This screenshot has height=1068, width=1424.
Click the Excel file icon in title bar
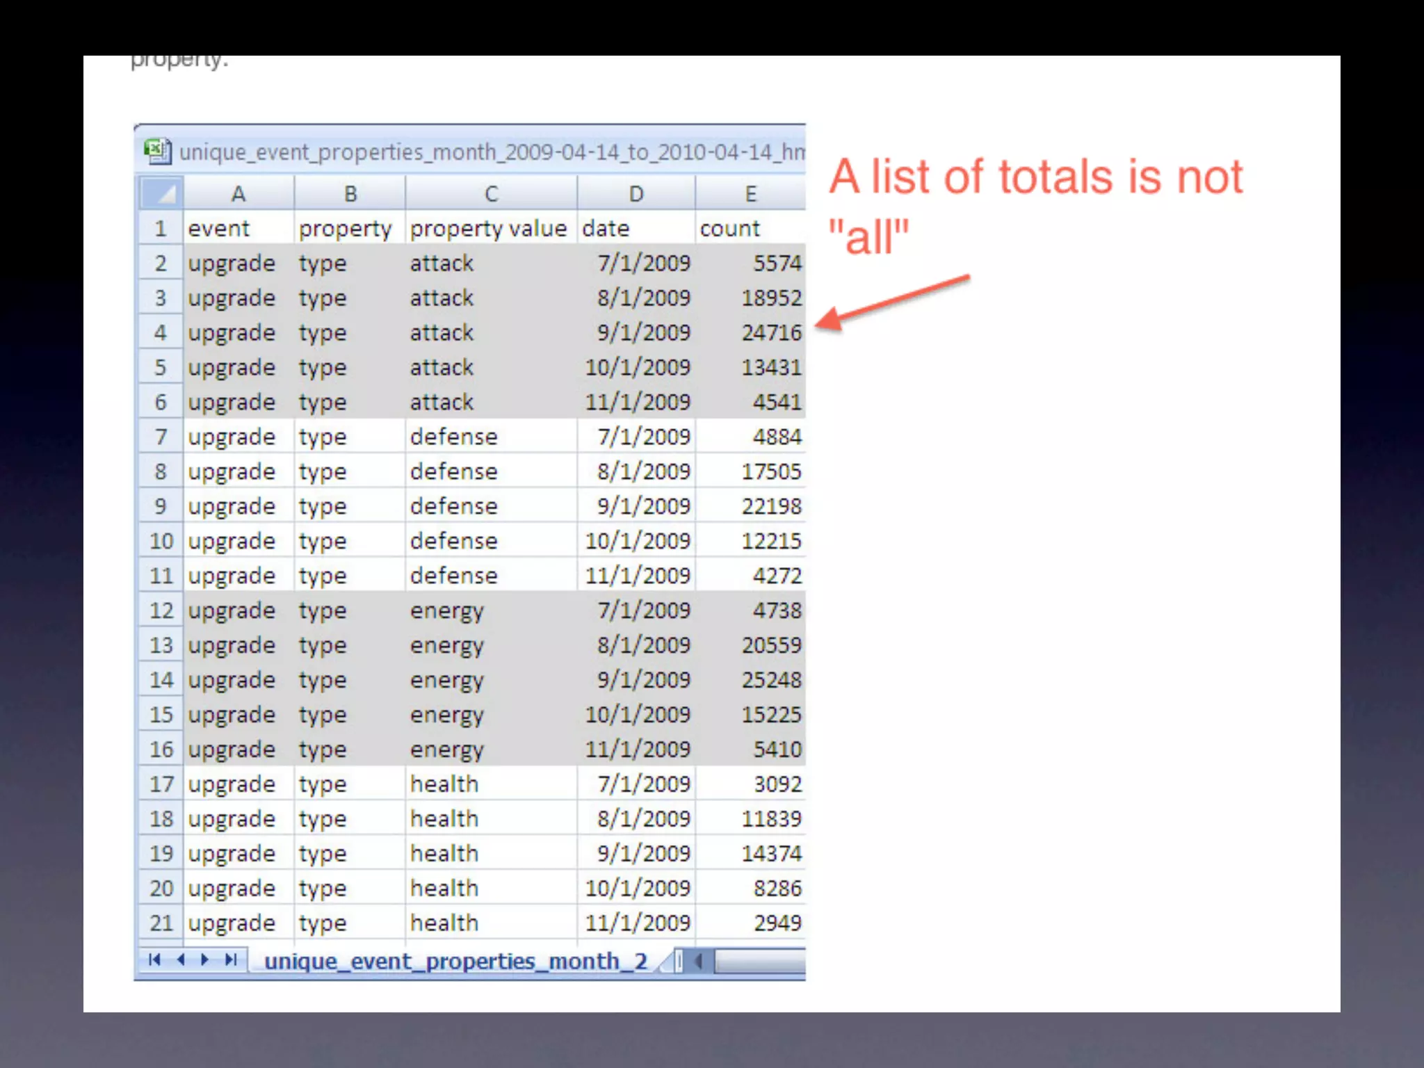click(x=158, y=151)
